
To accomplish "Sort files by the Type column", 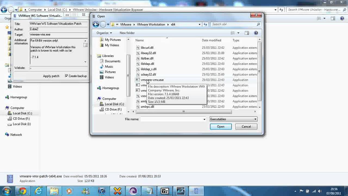I will coord(236,40).
